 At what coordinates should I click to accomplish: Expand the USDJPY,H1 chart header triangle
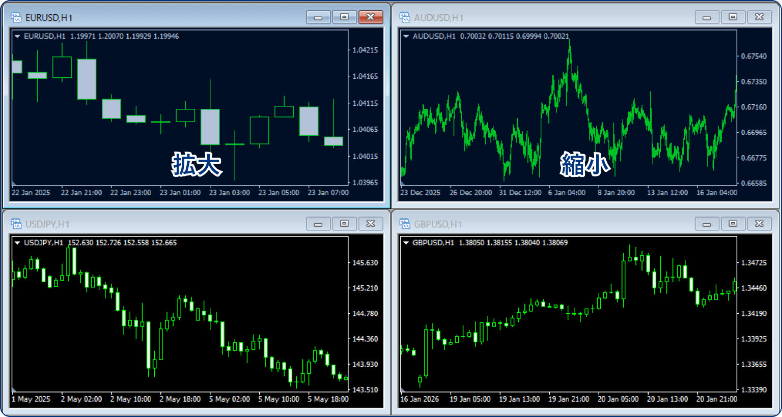[x=17, y=243]
